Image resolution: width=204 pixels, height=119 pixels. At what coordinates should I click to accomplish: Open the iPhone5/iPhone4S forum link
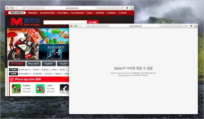click(47, 13)
